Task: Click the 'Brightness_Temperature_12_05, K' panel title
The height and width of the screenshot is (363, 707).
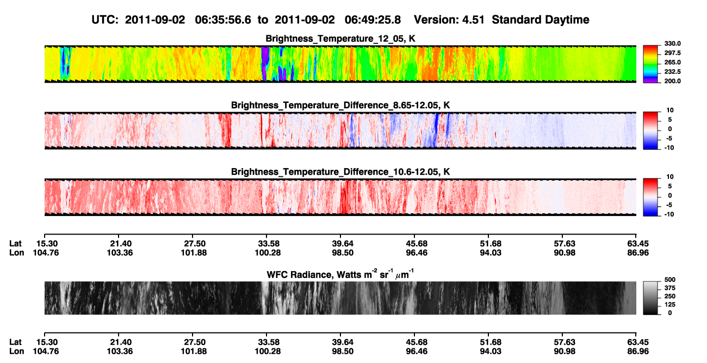Action: [340, 39]
